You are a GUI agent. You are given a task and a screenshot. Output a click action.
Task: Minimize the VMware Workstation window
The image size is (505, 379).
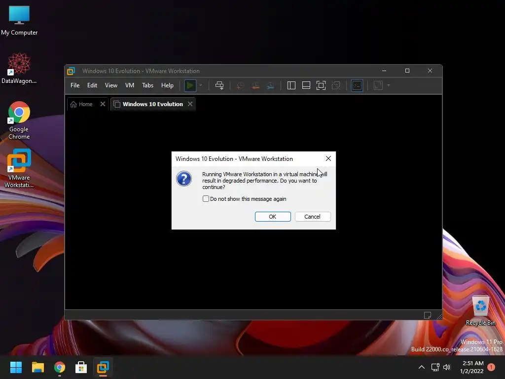coord(384,71)
